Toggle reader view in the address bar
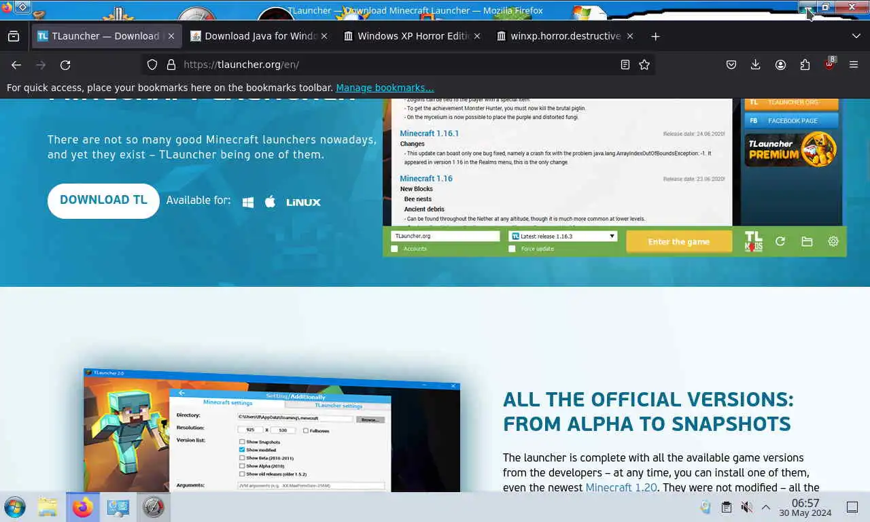Image resolution: width=870 pixels, height=522 pixels. 625,65
